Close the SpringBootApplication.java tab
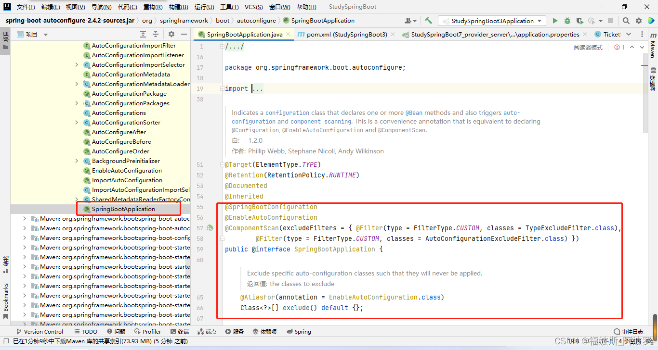Image resolution: width=658 pixels, height=350 pixels. 288,34
